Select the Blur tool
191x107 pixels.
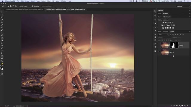(x=2, y=43)
